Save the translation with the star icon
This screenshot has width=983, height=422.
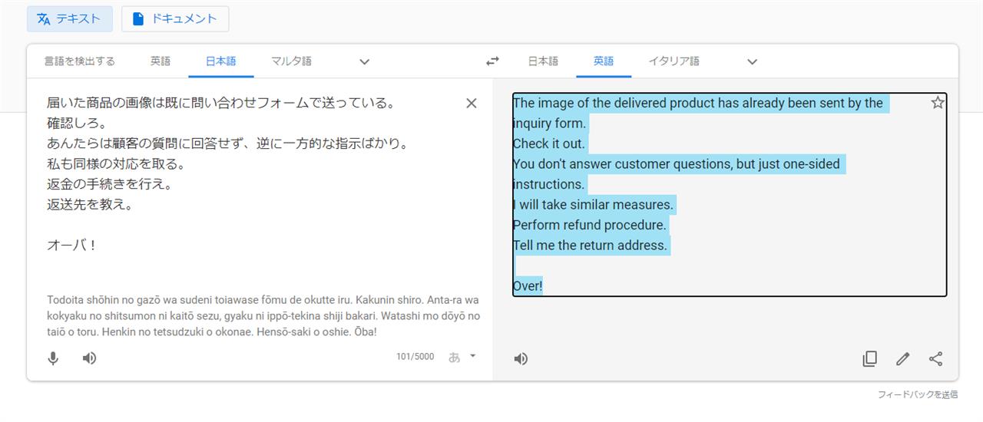[937, 103]
